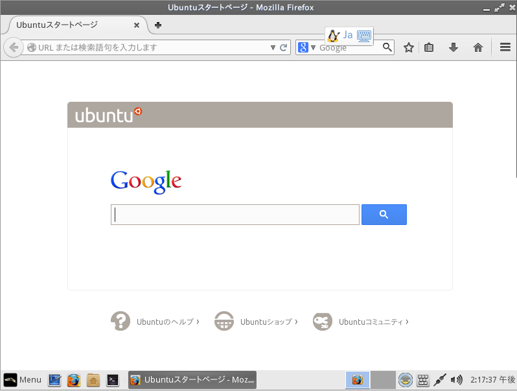Click the Ja input method indicator
This screenshot has width=517, height=391.
coord(347,35)
